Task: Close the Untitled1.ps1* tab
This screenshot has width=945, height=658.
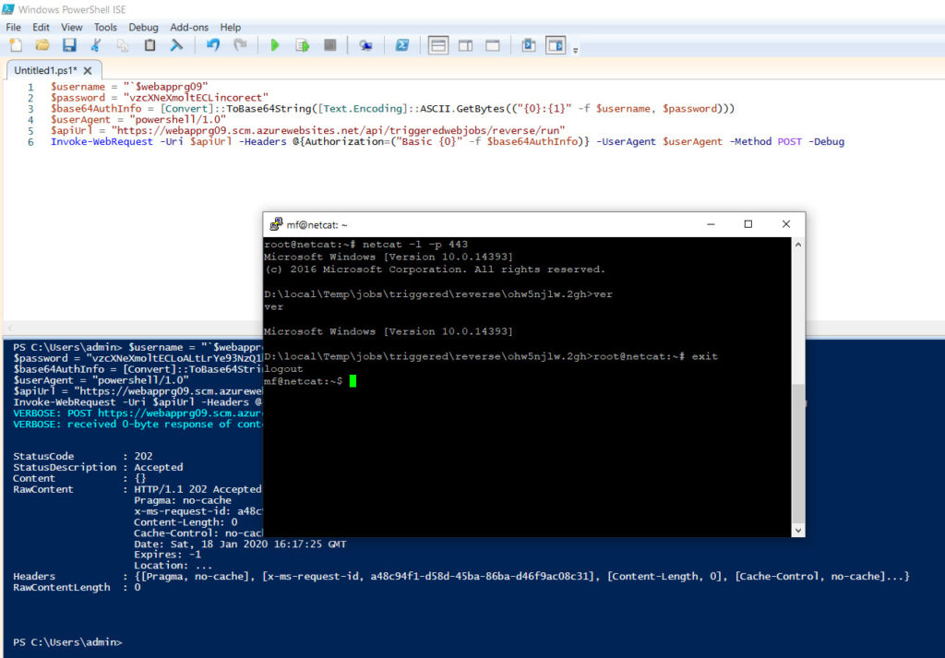Action: (x=88, y=70)
